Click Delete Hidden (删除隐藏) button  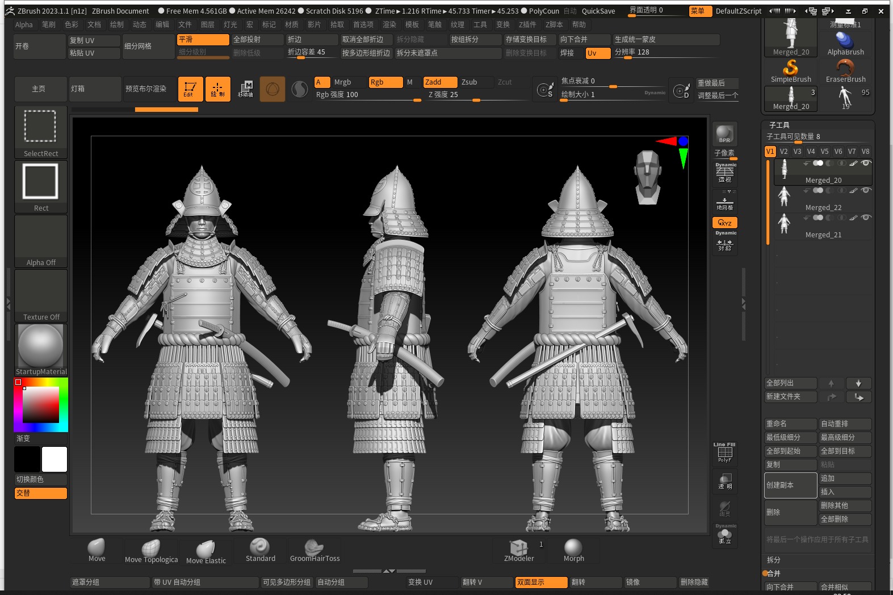[694, 583]
